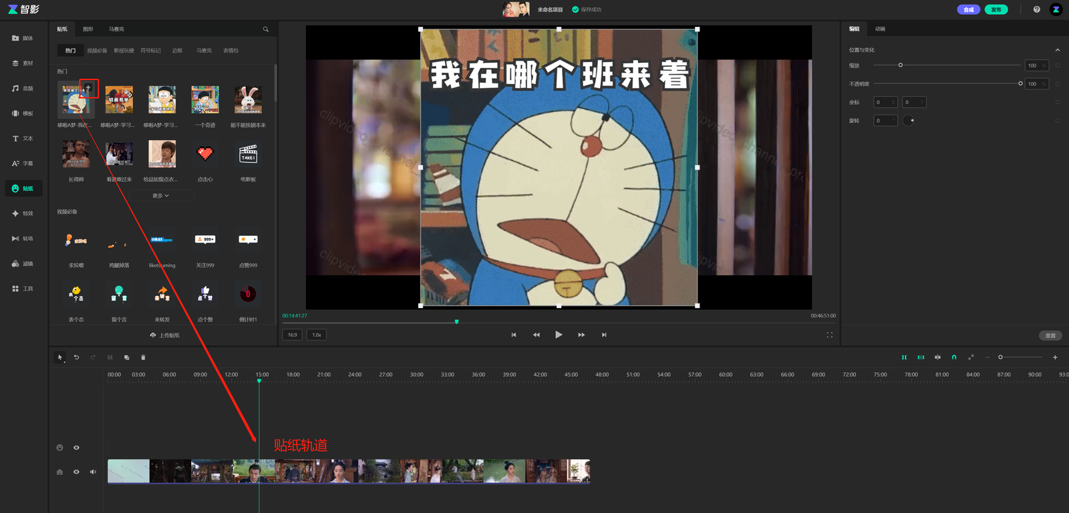Expand sticker list with 更多 button

pyautogui.click(x=161, y=196)
